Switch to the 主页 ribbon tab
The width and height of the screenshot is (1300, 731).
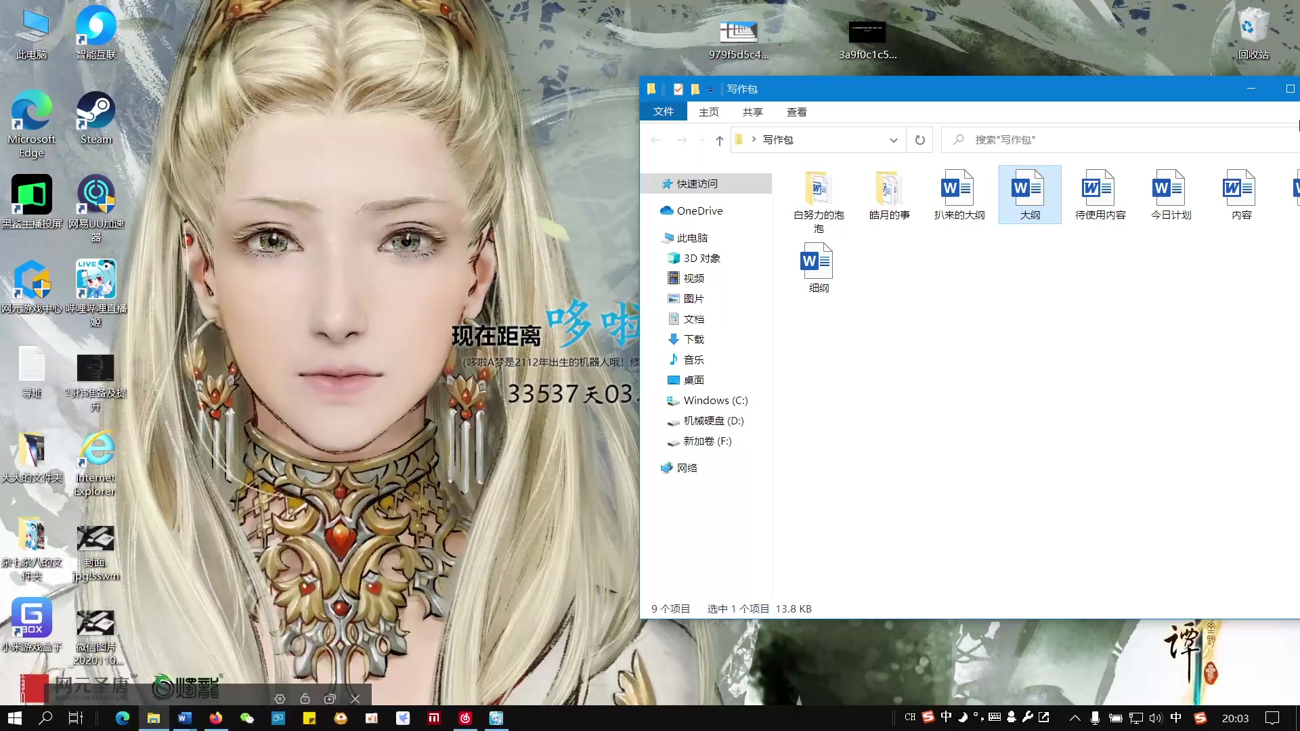(x=709, y=112)
